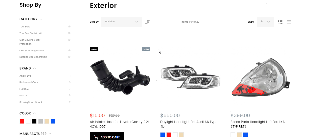
Task: Collapse the Category filter section
Action: (x=41, y=19)
